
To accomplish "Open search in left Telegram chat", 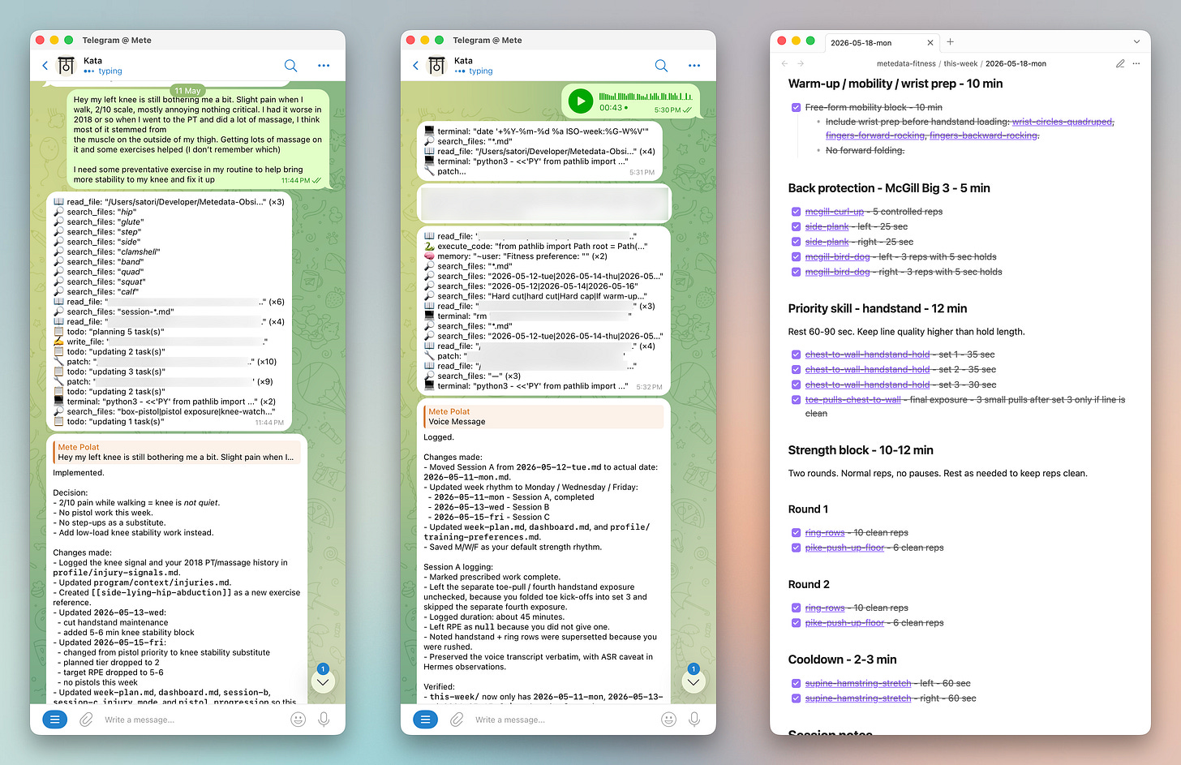I will tap(290, 66).
